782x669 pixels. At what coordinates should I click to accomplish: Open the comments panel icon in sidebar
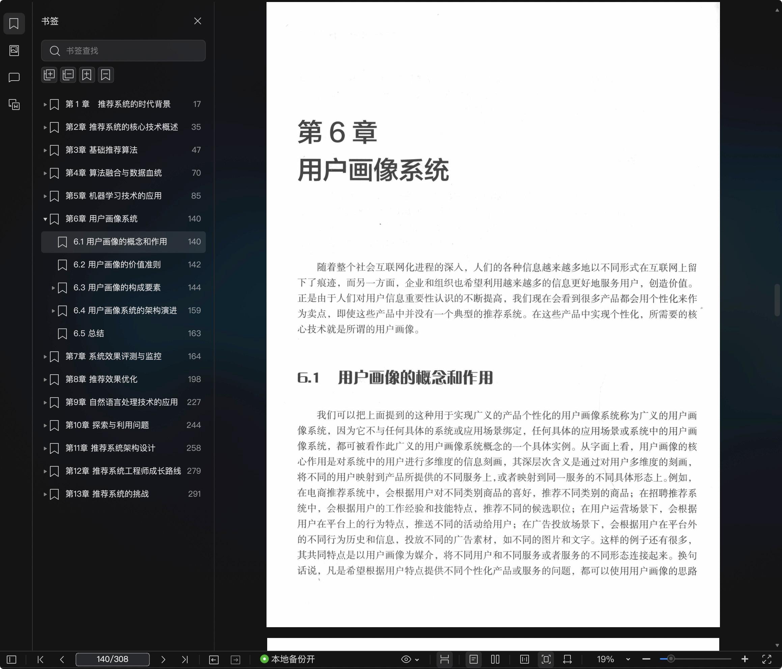click(14, 77)
